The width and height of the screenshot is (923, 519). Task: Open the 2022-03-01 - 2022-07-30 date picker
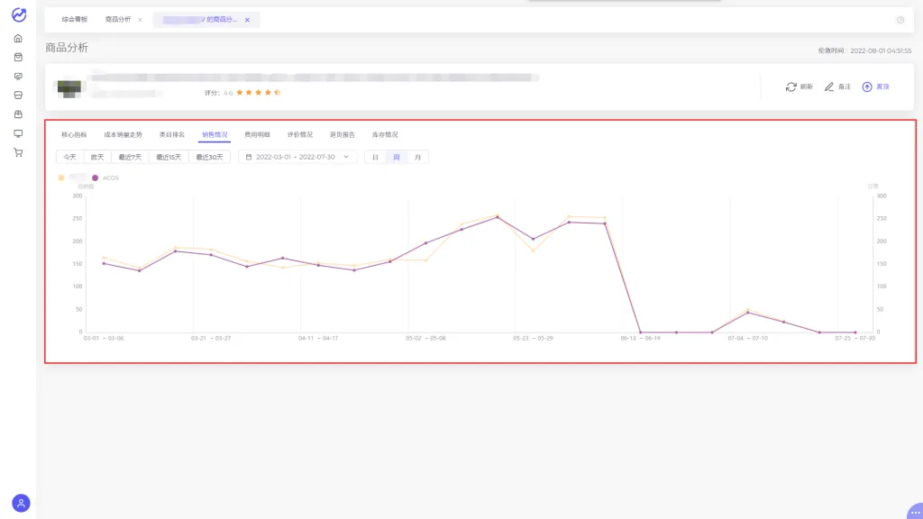tap(297, 157)
